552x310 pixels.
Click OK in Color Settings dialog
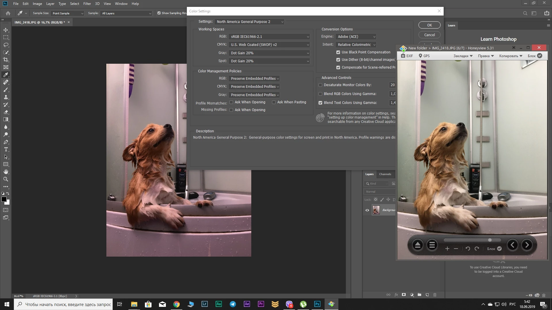coord(429,25)
